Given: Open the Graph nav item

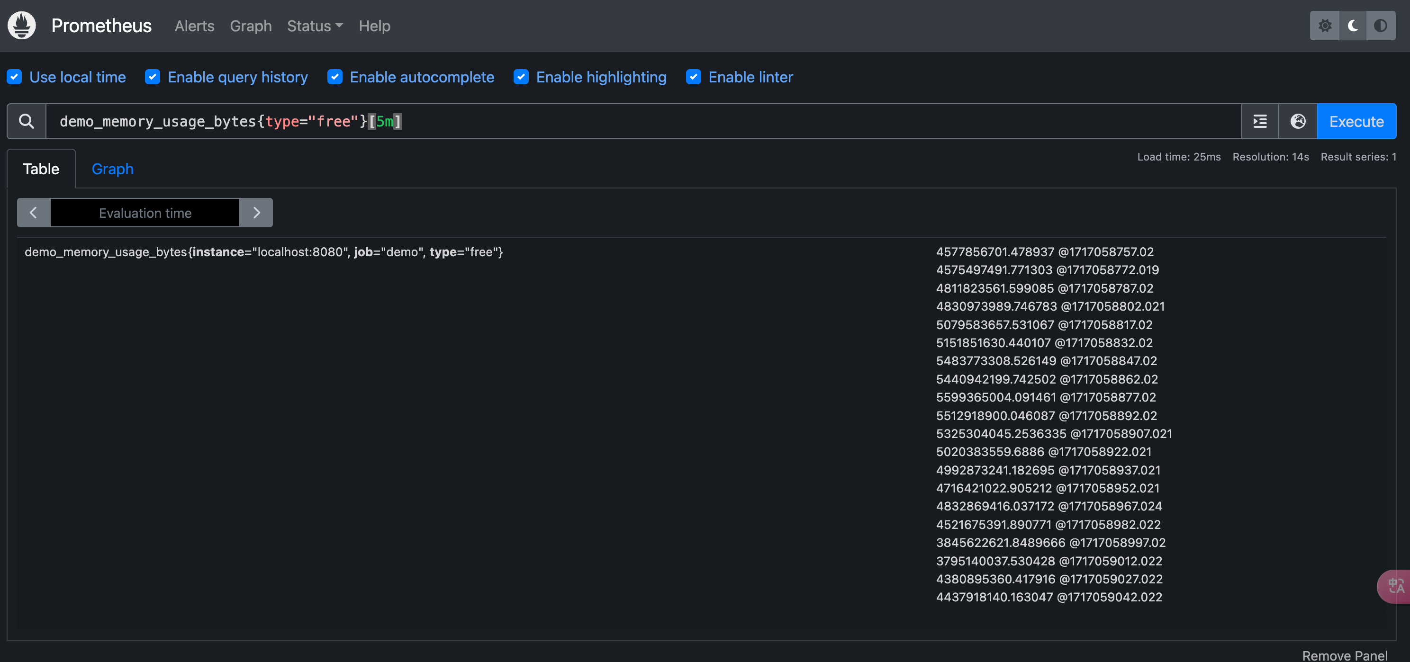Looking at the screenshot, I should [251, 26].
